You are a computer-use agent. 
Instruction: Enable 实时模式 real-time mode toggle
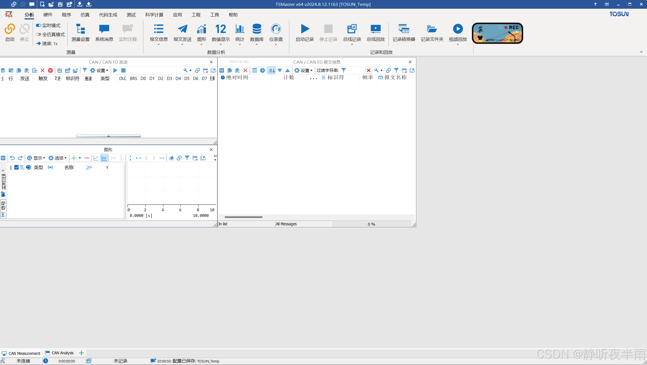39,25
